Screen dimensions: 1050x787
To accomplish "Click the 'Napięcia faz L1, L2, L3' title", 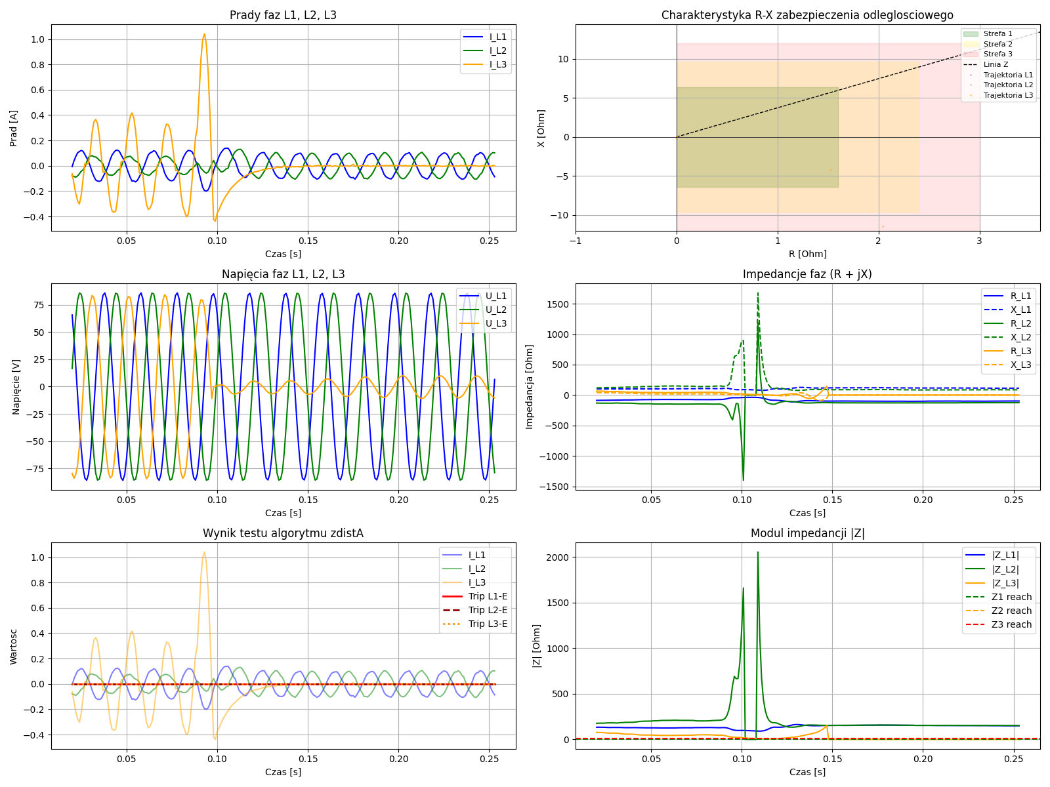I will [x=283, y=274].
